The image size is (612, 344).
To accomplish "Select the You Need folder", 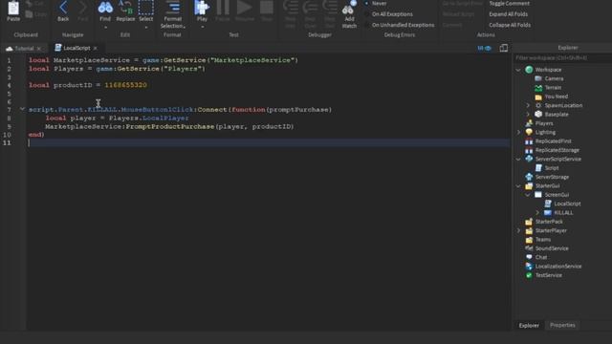I will (557, 97).
